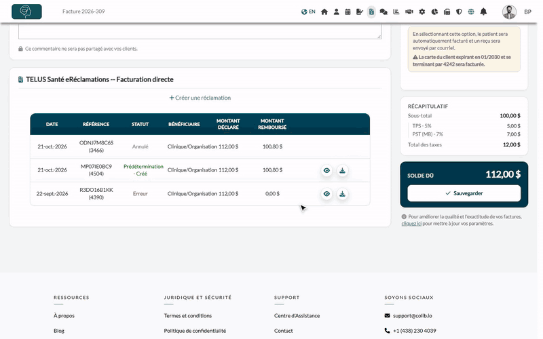
Task: Open the settings gear icon
Action: (x=422, y=12)
